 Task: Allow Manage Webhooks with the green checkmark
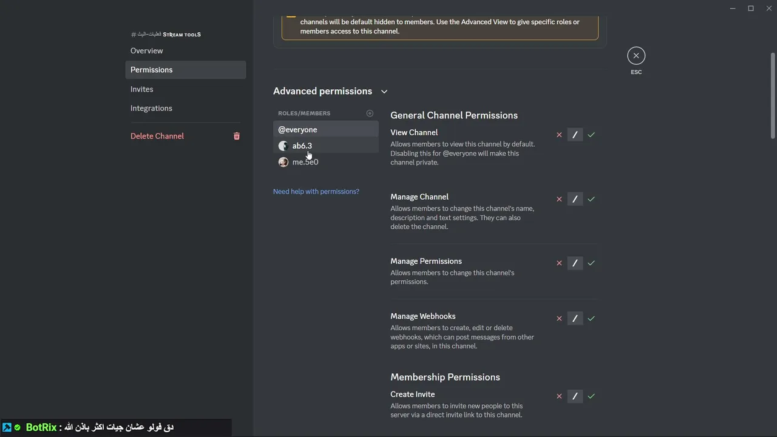pos(591,319)
